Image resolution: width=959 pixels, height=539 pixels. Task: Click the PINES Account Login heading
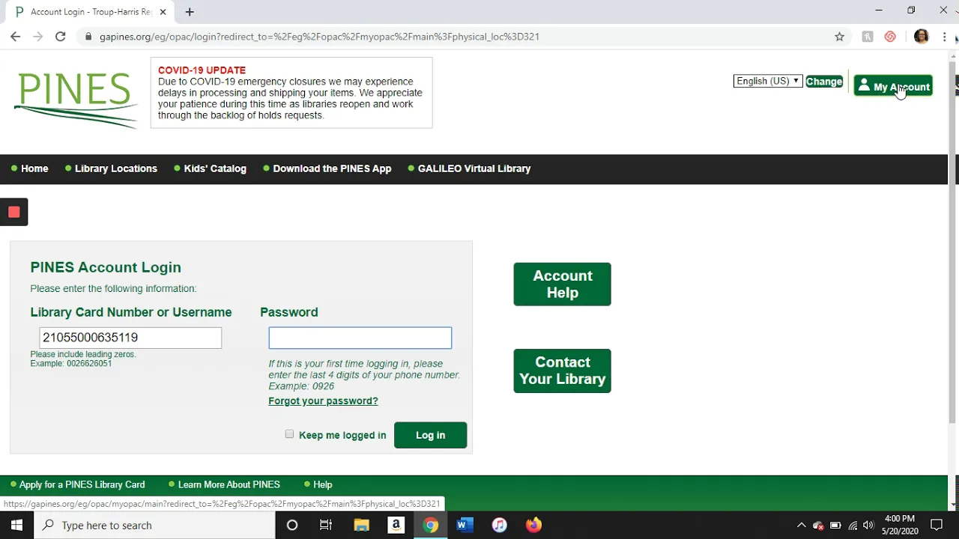[106, 267]
